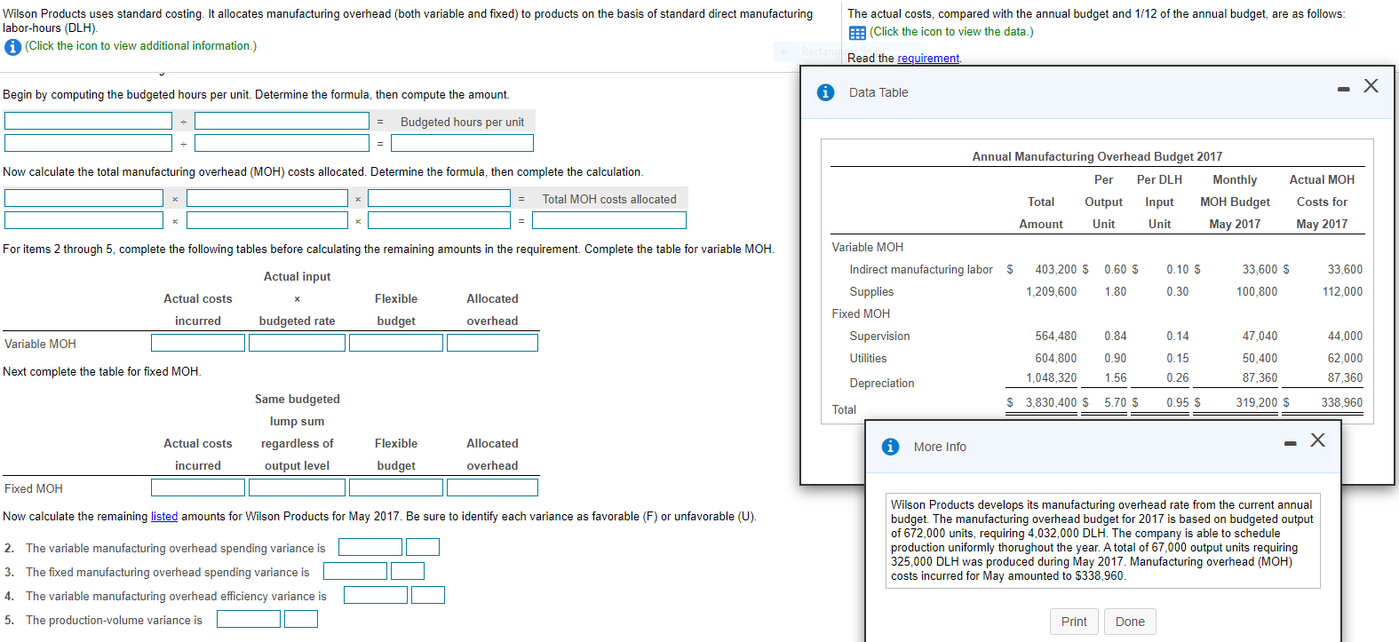Click the Utilities actual cost '62,000'
The width and height of the screenshot is (1399, 642).
1345,358
